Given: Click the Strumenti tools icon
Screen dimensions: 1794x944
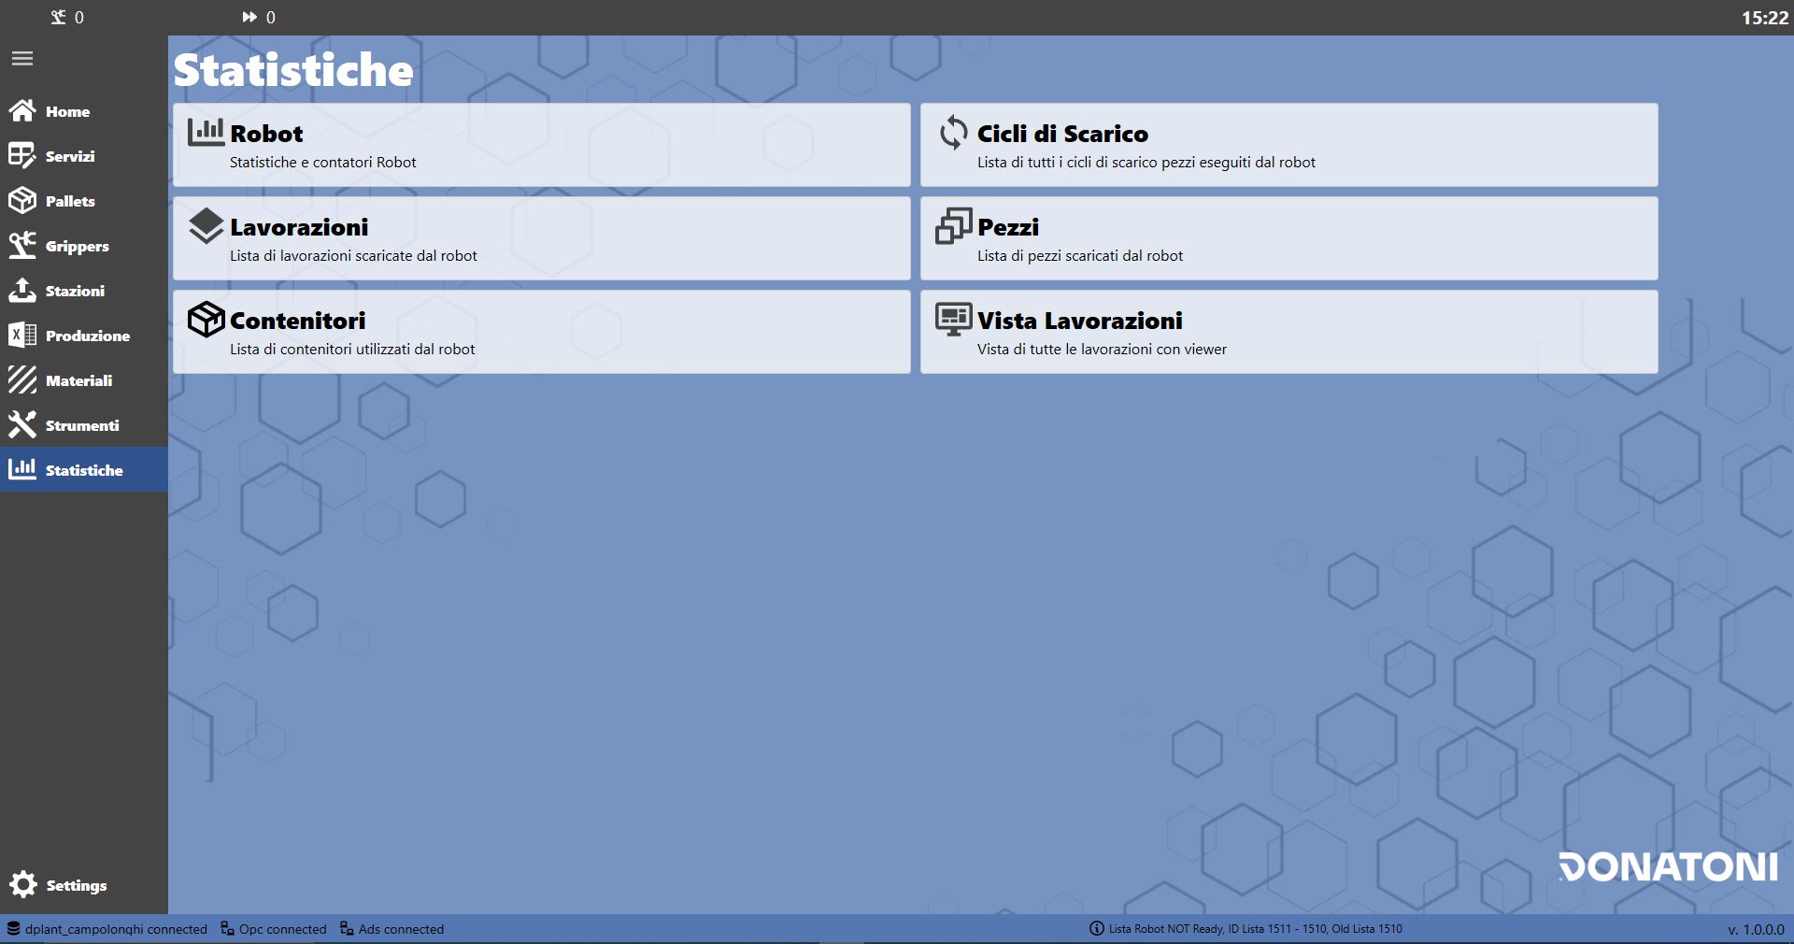Looking at the screenshot, I should click(x=22, y=424).
